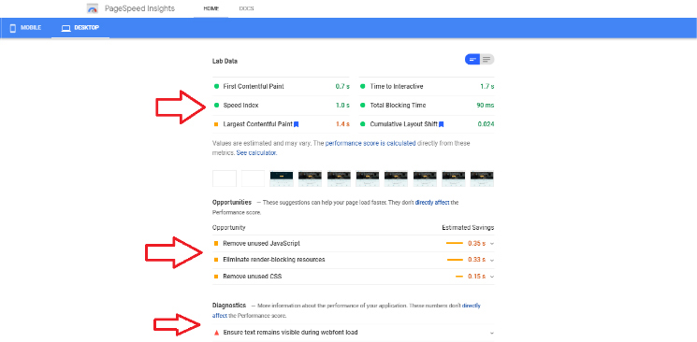697x342 pixels.
Task: Click the PageSpeed Insights logo icon
Action: point(93,9)
